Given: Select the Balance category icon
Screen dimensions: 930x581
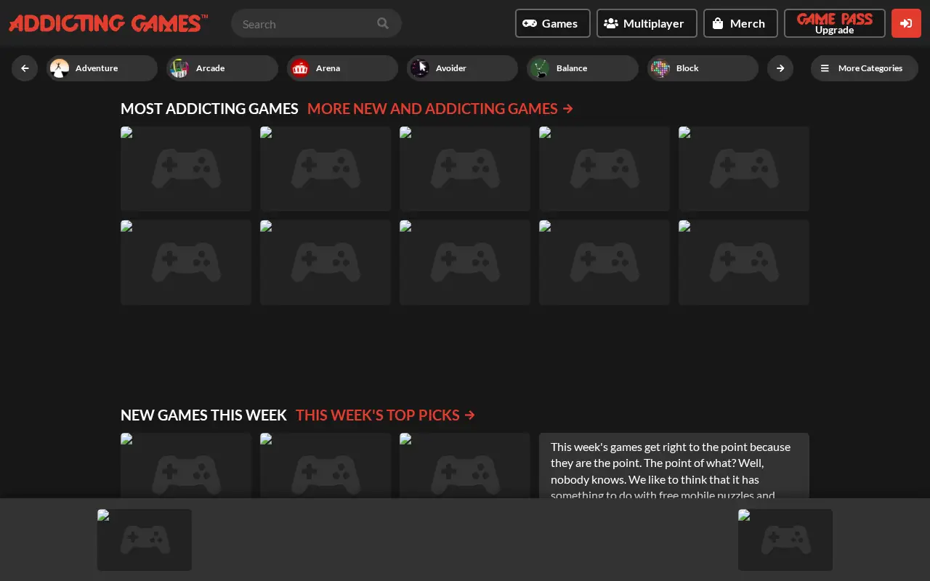Looking at the screenshot, I should 540,68.
